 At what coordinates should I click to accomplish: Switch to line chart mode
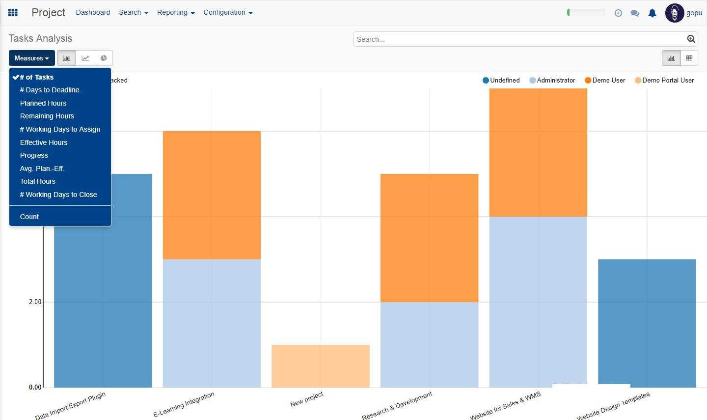(x=85, y=58)
